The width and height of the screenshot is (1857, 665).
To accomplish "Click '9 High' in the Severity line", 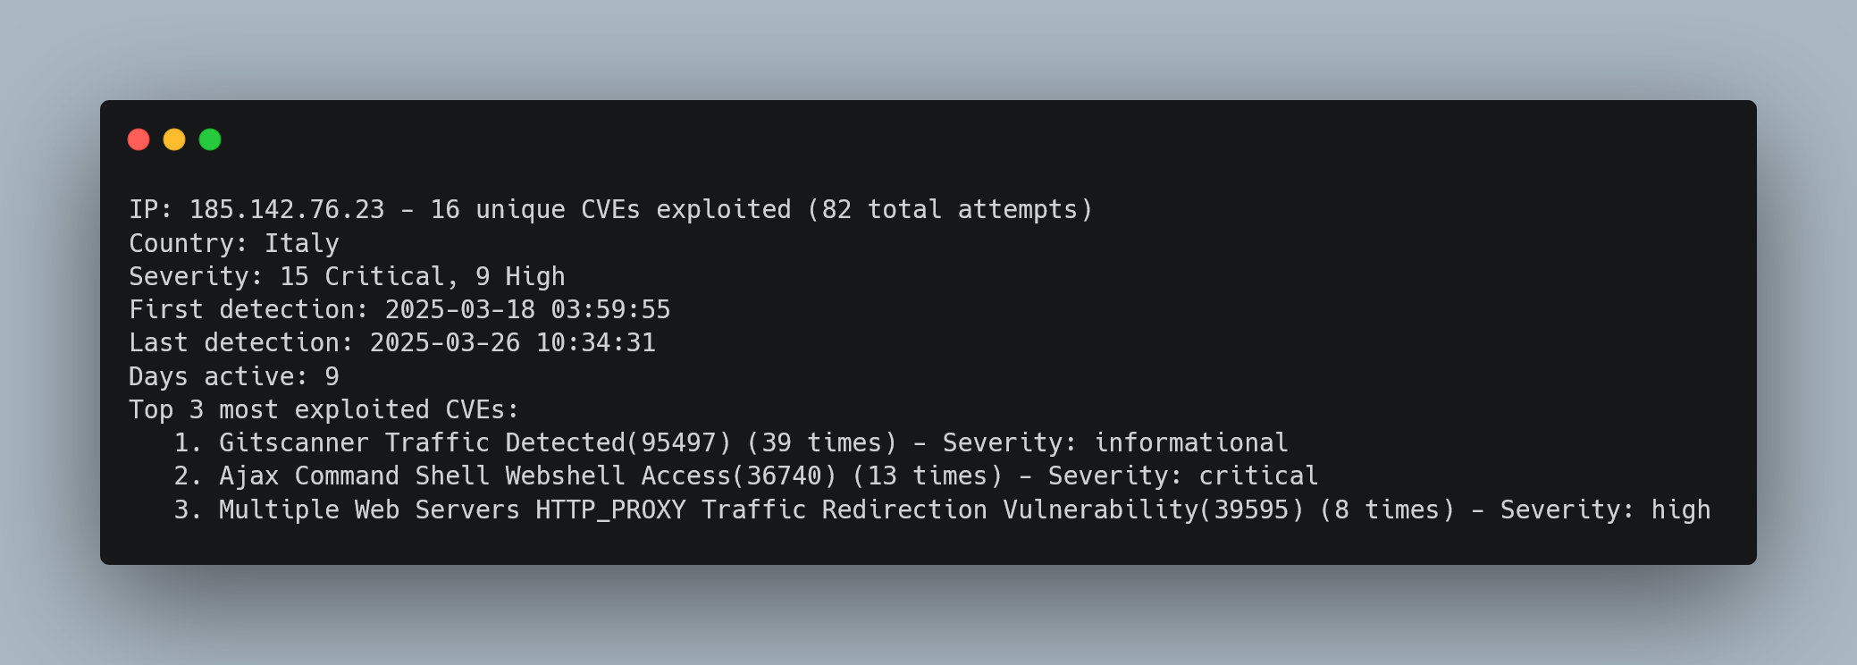I will click(521, 276).
